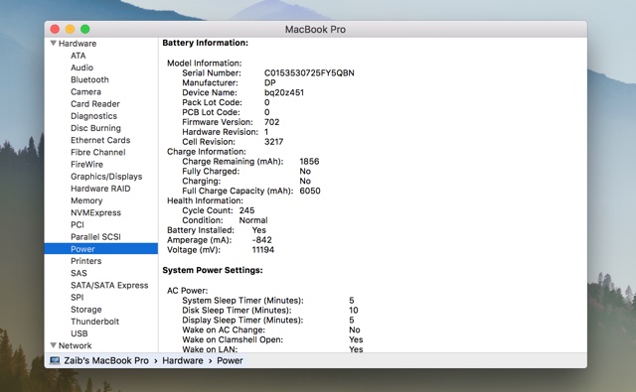Select Ethernet Cards in the sidebar
Screen dimensions: 636x392
tap(100, 140)
